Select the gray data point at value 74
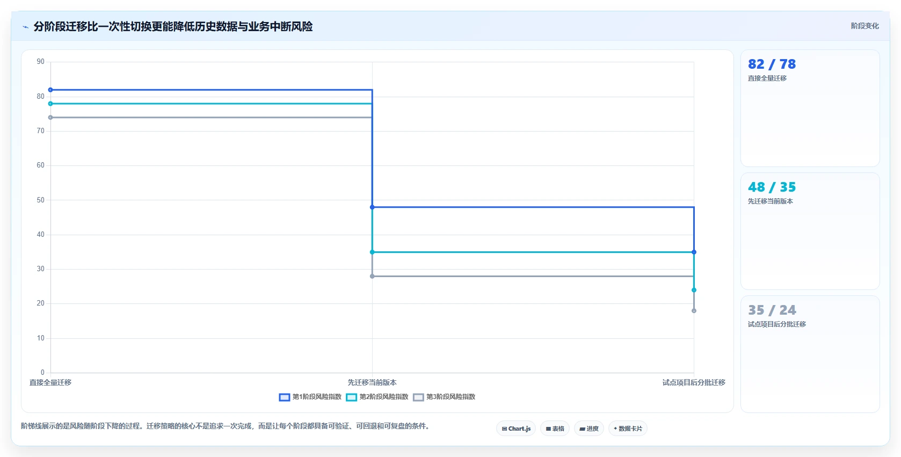This screenshot has width=901, height=457. pyautogui.click(x=50, y=118)
